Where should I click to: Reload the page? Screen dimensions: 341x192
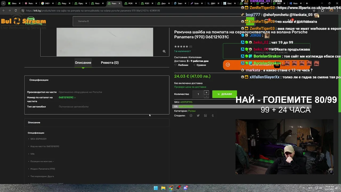tap(15, 11)
